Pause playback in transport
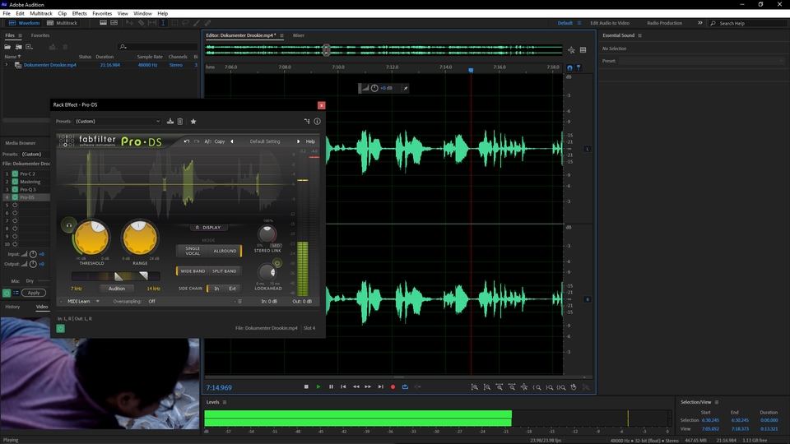This screenshot has width=790, height=444. (331, 386)
